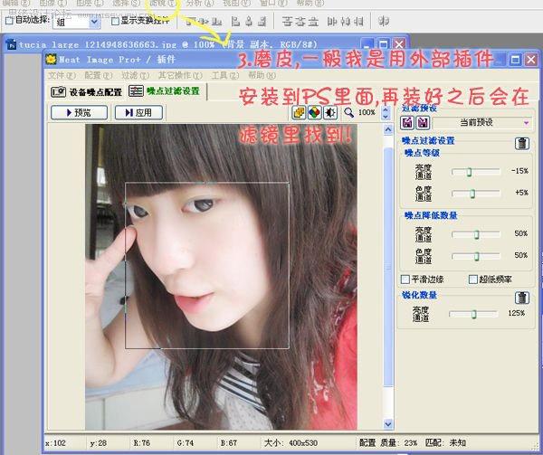Click the align left edges icon
Image resolution: width=543 pixels, height=455 pixels.
235,22
